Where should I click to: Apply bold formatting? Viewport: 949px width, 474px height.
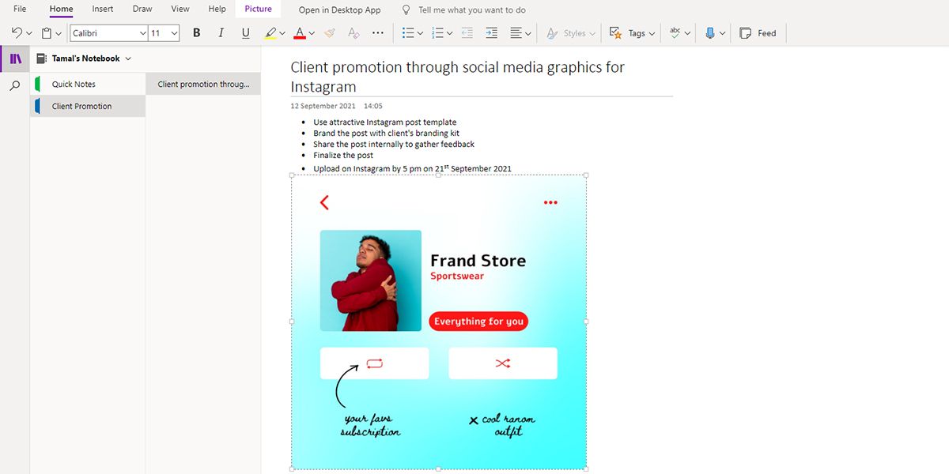[x=196, y=32]
